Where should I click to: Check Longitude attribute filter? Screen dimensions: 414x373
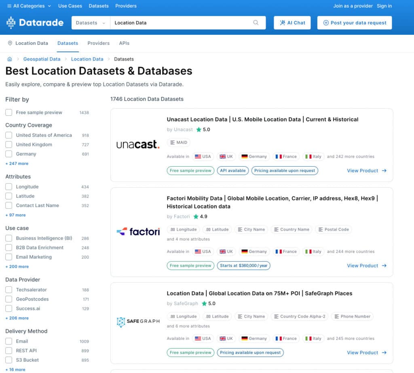click(x=9, y=187)
